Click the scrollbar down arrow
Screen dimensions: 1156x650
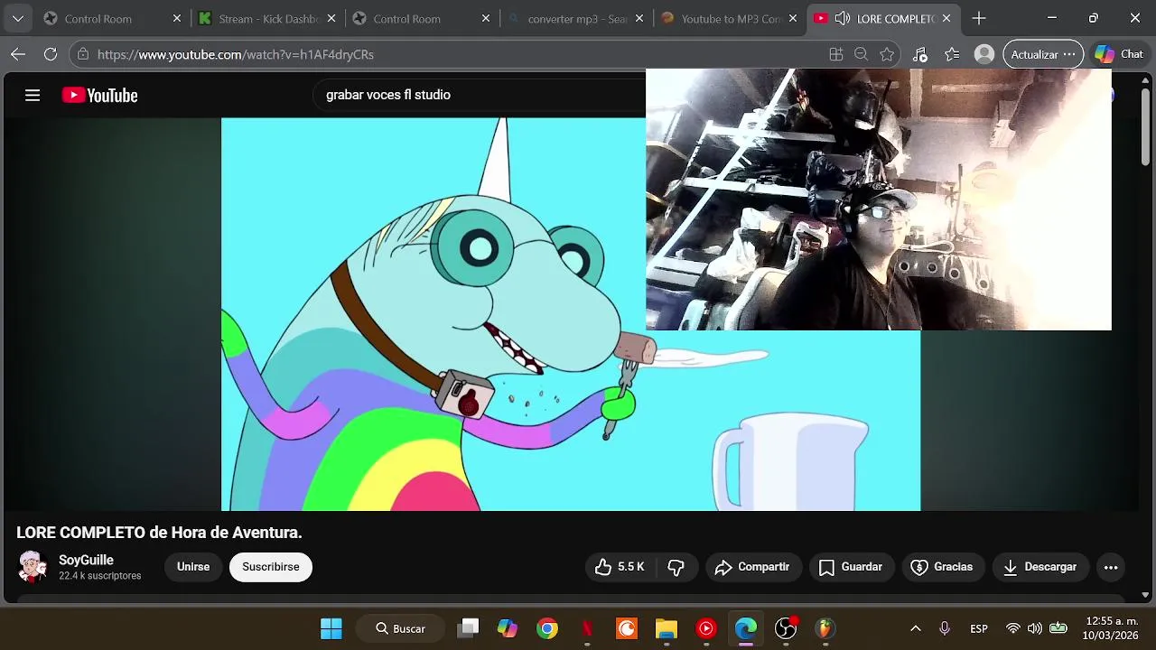(1145, 595)
